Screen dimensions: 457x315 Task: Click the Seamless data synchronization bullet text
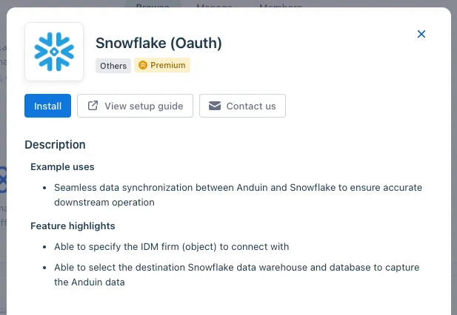[x=238, y=195]
